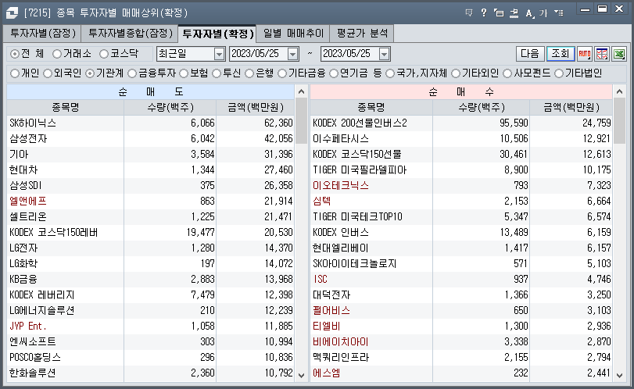Select the 개인 investor radio button
The image size is (634, 389).
tap(15, 73)
